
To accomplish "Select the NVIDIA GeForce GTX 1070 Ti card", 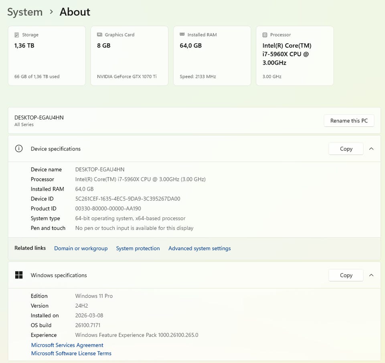I will 129,56.
